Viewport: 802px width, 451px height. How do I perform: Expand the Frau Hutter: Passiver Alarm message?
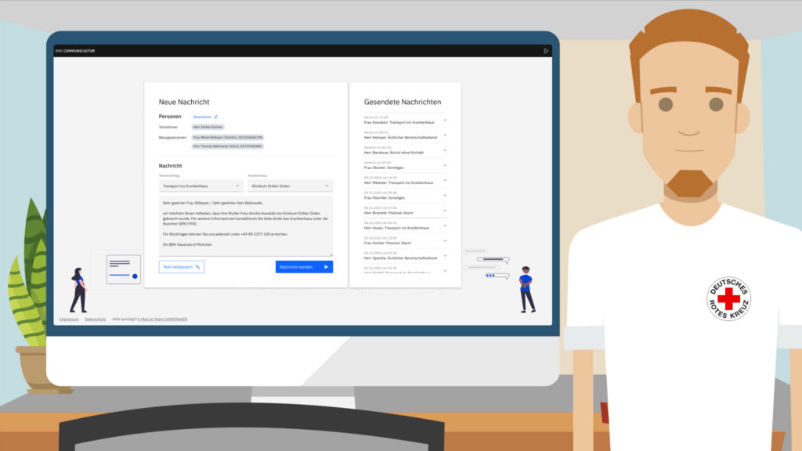(445, 241)
